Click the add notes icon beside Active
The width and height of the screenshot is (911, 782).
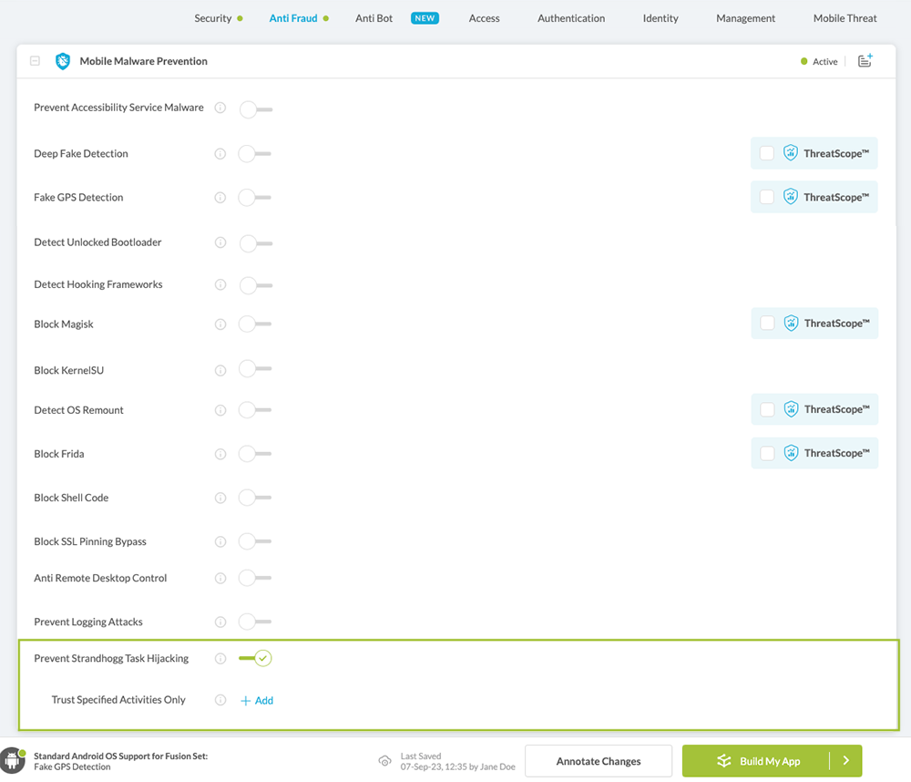[x=865, y=61]
